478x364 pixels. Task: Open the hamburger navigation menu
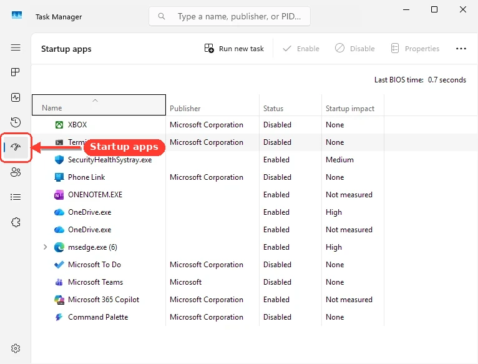(x=16, y=47)
